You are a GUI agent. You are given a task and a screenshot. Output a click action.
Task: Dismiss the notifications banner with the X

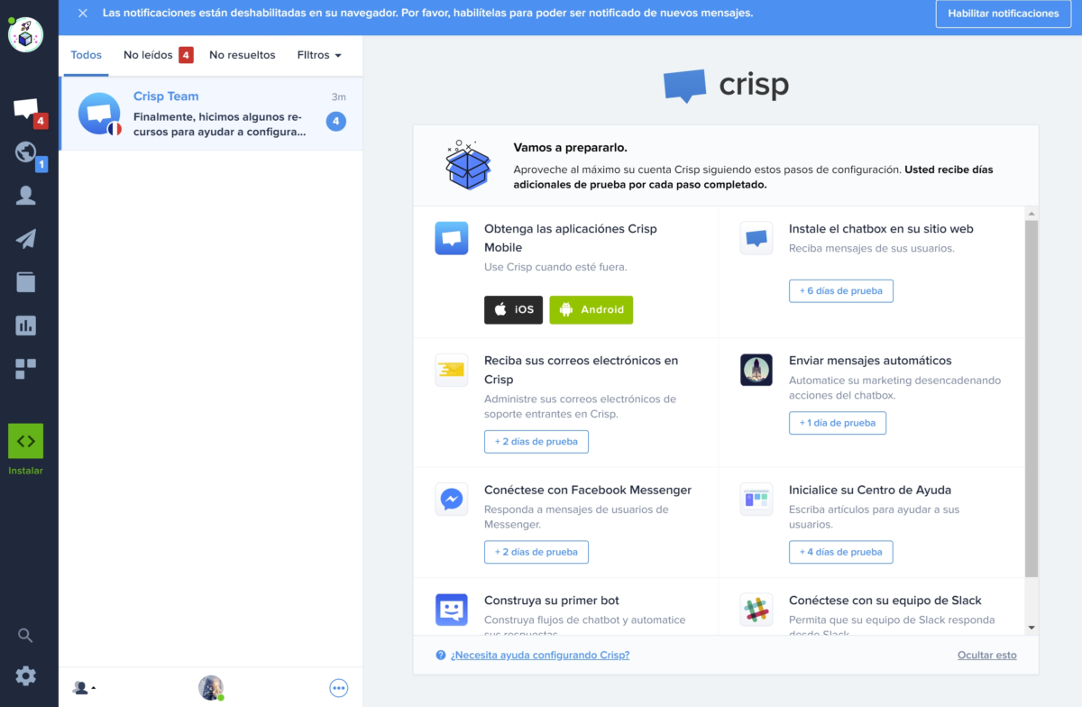[82, 14]
